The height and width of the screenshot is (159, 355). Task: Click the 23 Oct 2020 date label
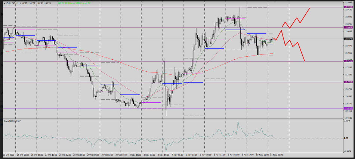[9, 155]
